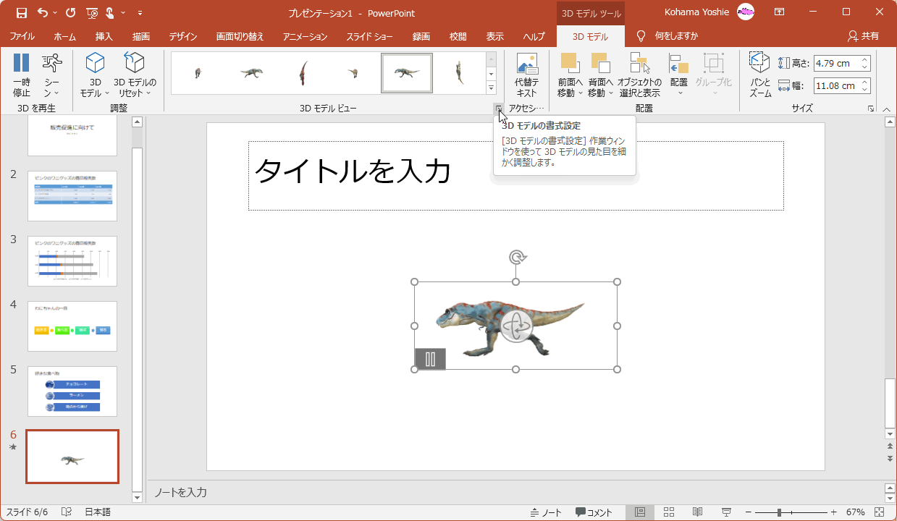Pause the 3D model playback

click(21, 72)
